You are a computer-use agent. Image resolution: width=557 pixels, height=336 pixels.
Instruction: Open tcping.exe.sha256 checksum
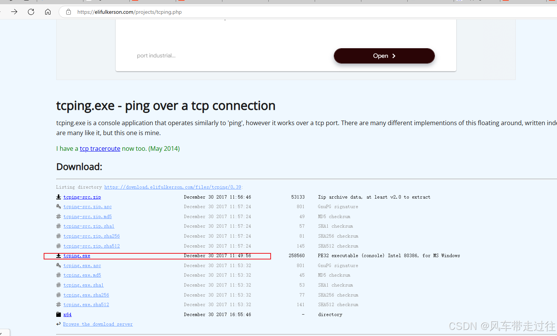pyautogui.click(x=86, y=295)
